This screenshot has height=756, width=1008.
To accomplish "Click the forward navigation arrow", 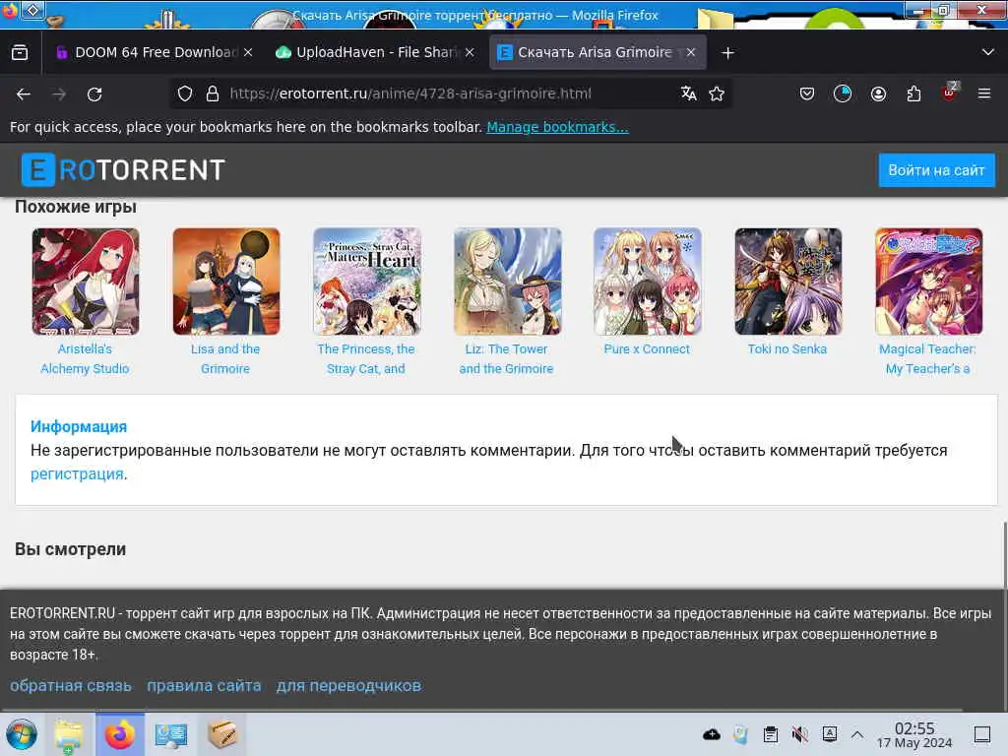I will pos(59,94).
